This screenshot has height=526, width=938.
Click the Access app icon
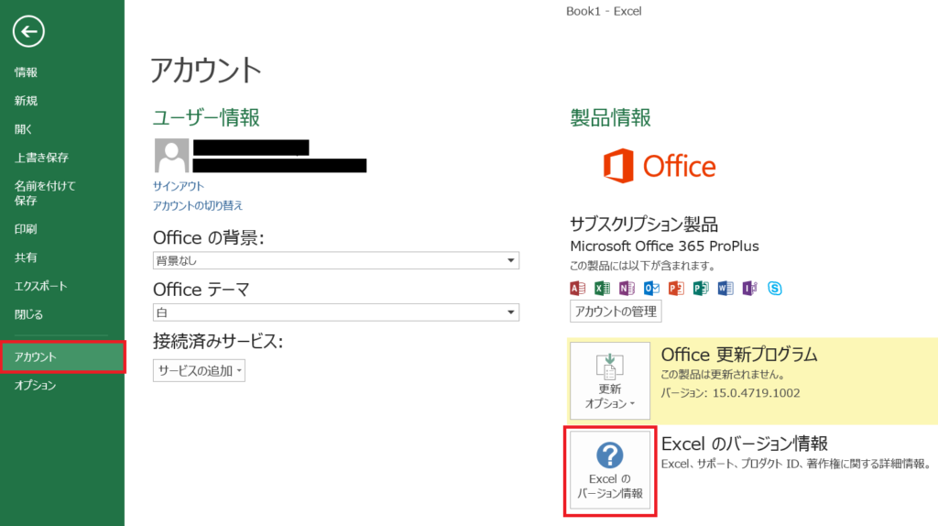point(577,289)
